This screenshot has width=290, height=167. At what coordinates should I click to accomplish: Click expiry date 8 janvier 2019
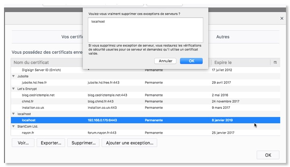point(222,120)
